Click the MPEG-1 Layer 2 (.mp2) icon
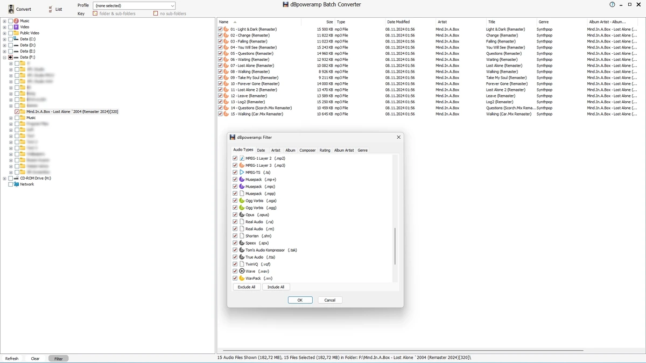 pyautogui.click(x=242, y=158)
